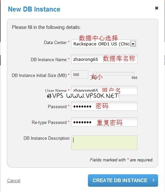Click the DB Instance Name label
Image resolution: width=165 pixels, height=192 pixels.
[49, 60]
